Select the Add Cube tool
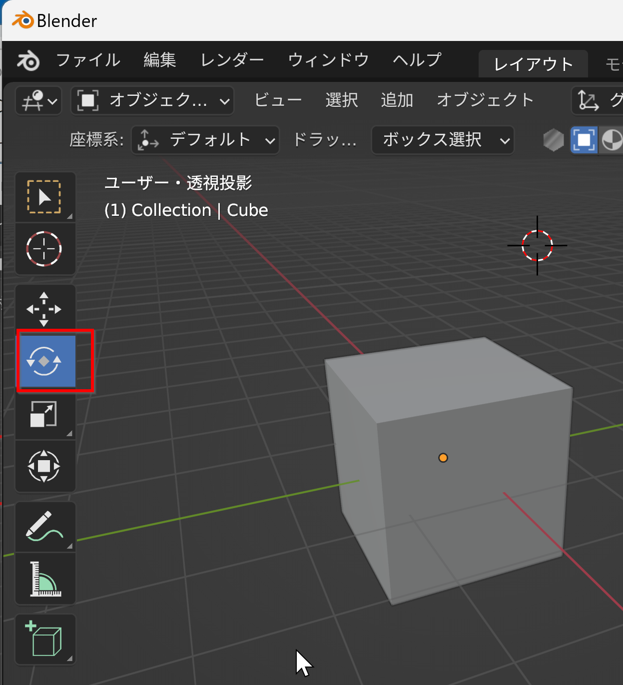623x685 pixels. [45, 640]
